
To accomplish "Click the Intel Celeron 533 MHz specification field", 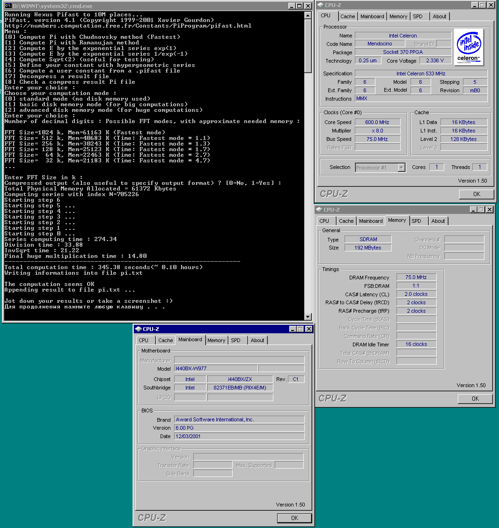I will coord(421,73).
